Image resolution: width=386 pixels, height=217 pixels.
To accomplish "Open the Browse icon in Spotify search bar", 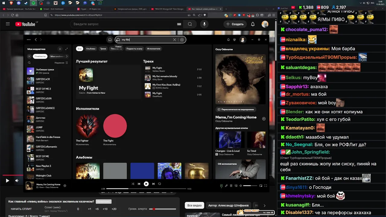I will point(182,39).
